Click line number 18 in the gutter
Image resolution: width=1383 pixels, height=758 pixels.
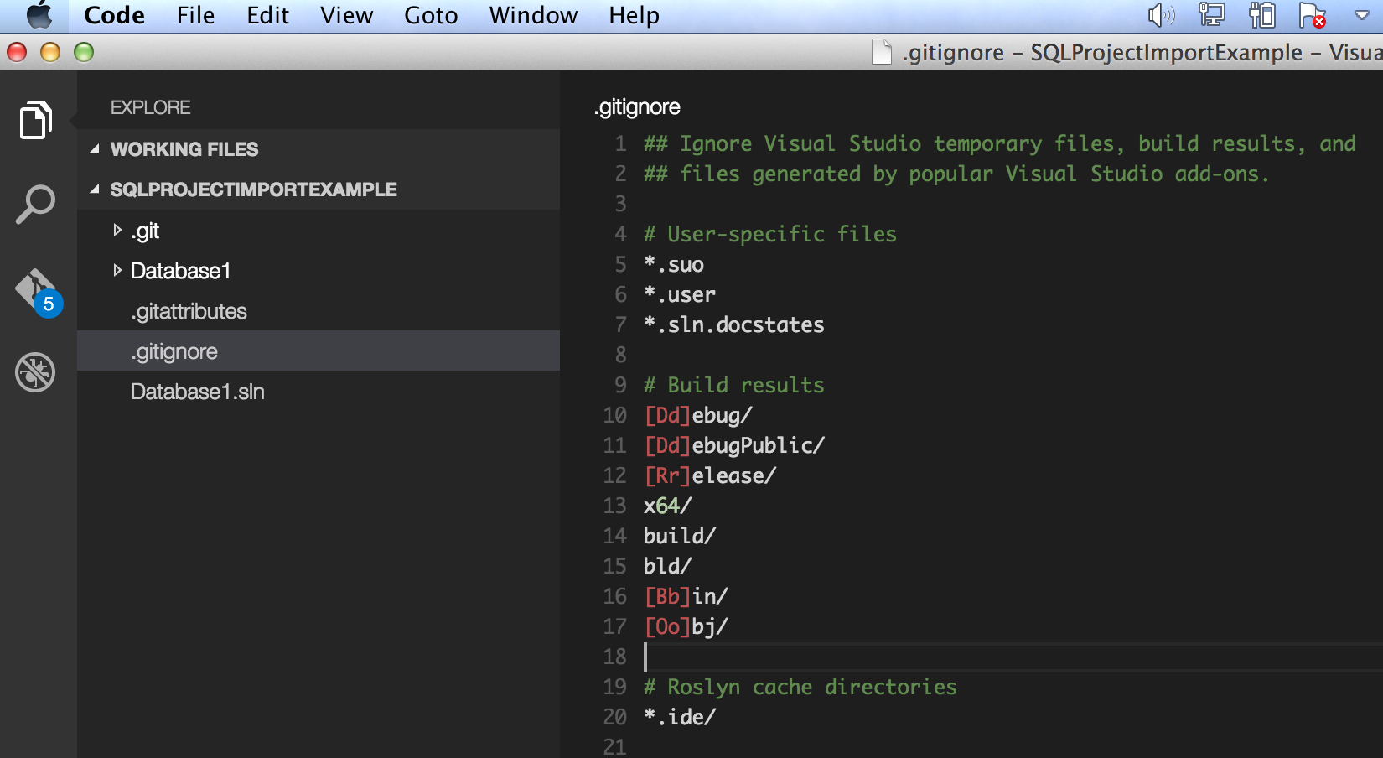pyautogui.click(x=614, y=657)
